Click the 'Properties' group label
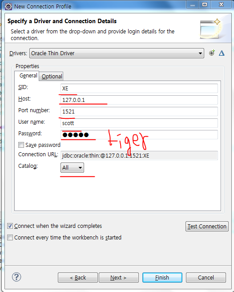 [x=27, y=66]
